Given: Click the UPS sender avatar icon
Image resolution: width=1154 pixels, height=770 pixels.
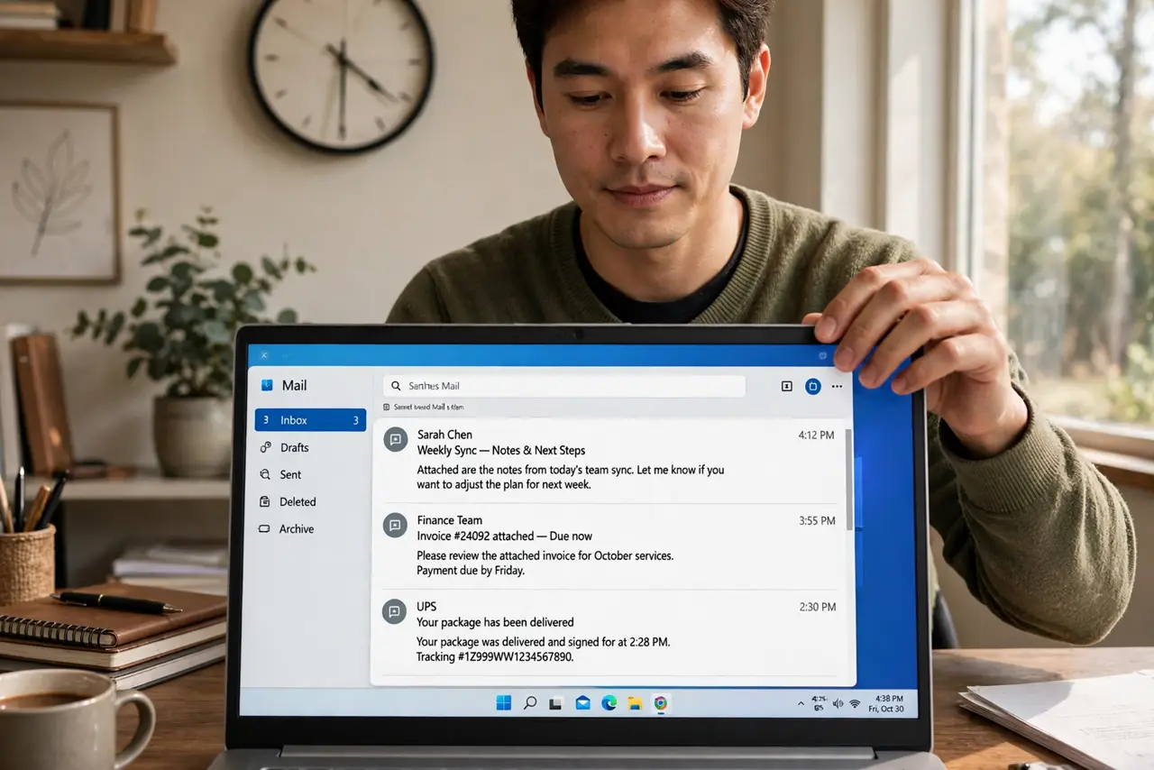Looking at the screenshot, I should [394, 611].
